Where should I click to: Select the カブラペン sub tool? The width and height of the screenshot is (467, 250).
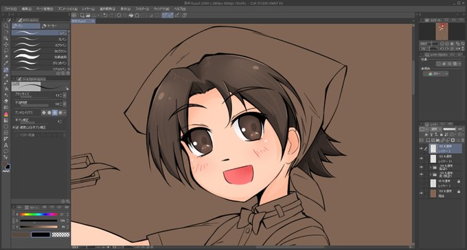click(x=39, y=45)
